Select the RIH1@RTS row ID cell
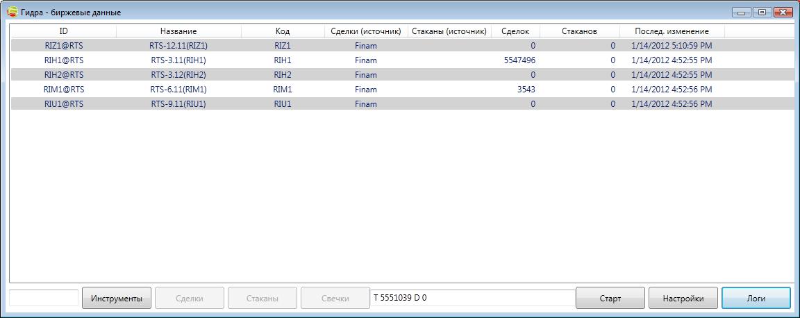 click(64, 60)
